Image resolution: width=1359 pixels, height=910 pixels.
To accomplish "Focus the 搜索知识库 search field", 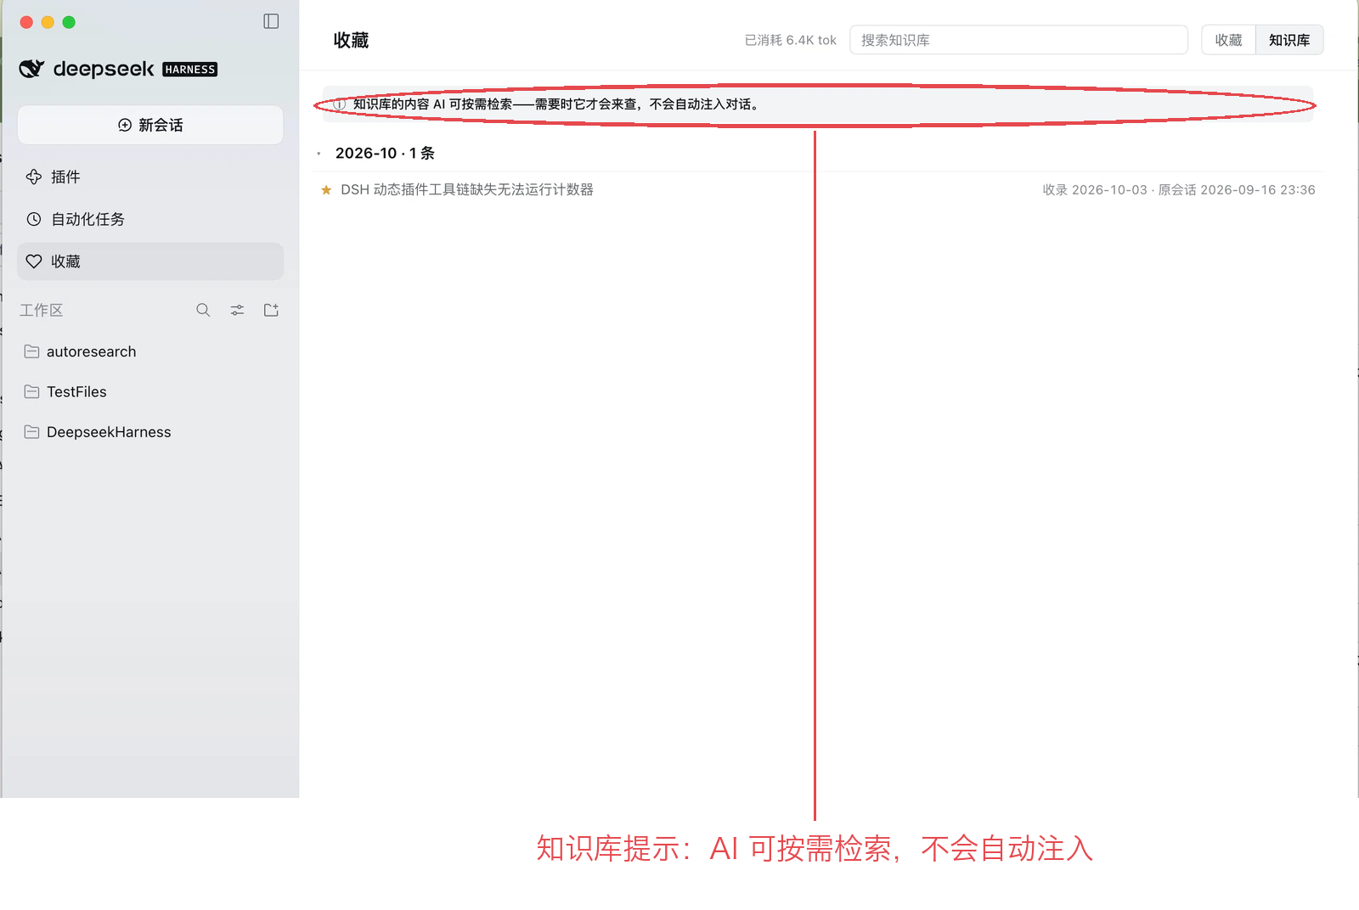I will coord(1018,40).
